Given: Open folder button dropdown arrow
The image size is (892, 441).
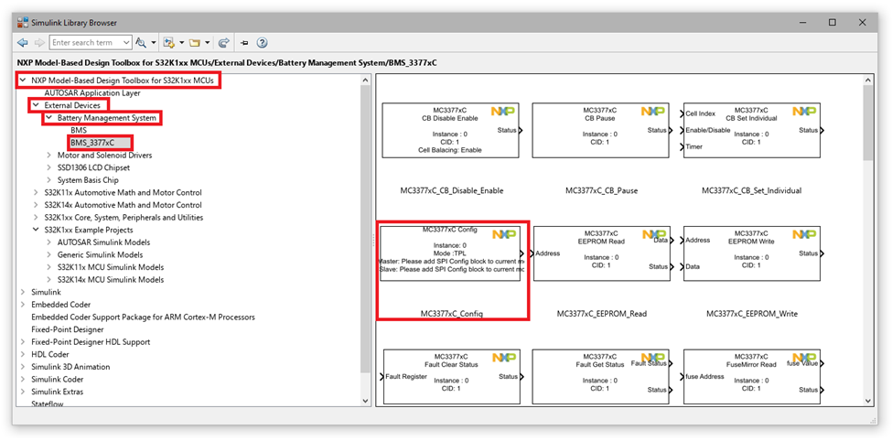Looking at the screenshot, I should (x=208, y=43).
